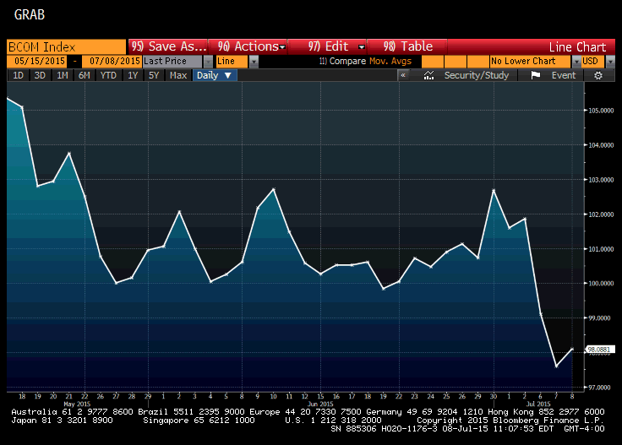This screenshot has width=622, height=445.
Task: Click the GRAB header text
Action: [30, 14]
